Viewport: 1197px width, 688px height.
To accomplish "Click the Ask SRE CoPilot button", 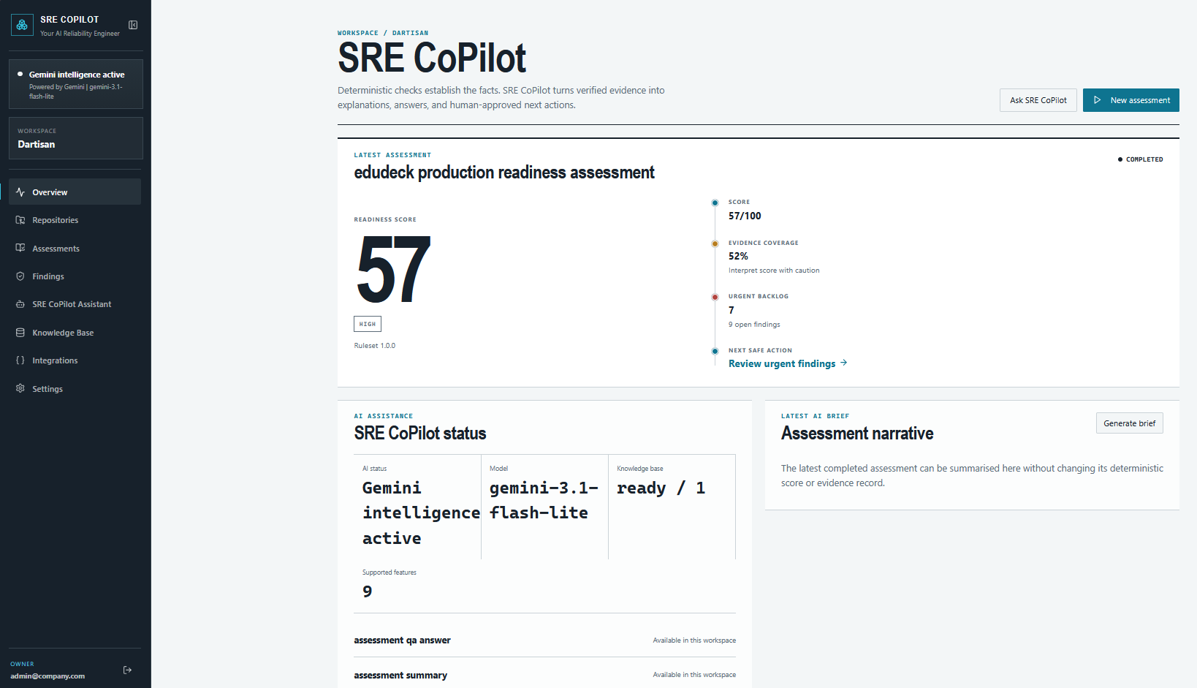I will tap(1038, 100).
